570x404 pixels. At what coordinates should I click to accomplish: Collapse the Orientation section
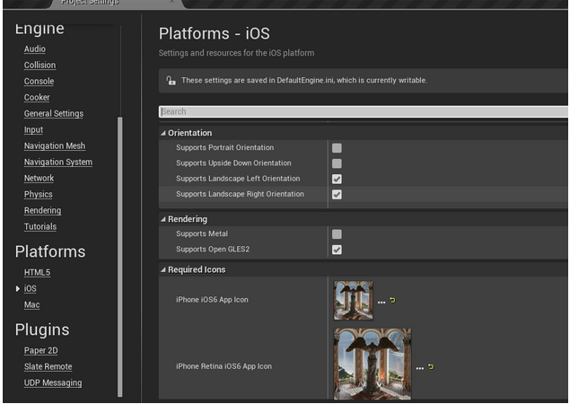tap(163, 133)
